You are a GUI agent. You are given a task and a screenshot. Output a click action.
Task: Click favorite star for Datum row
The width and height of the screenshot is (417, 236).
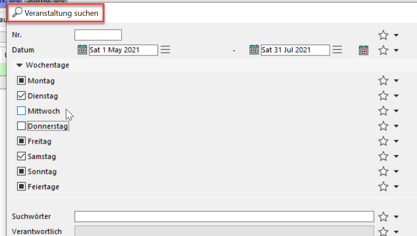[x=383, y=50]
